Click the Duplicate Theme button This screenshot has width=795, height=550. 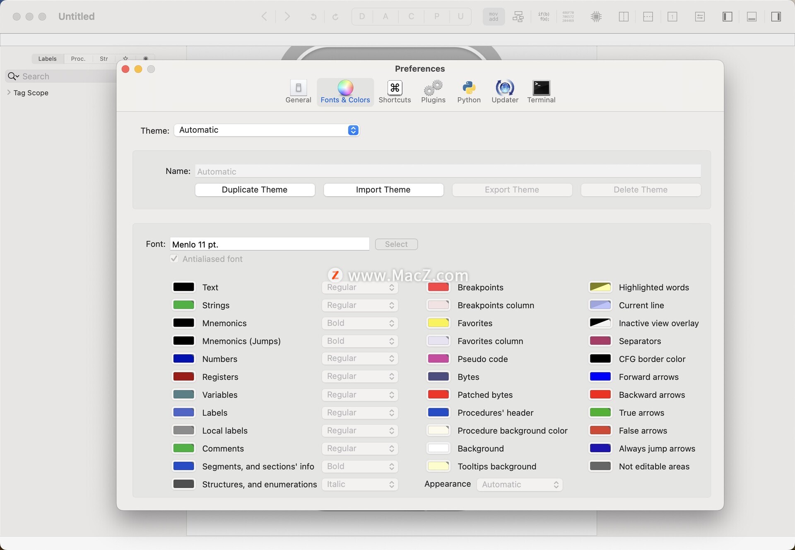(255, 190)
